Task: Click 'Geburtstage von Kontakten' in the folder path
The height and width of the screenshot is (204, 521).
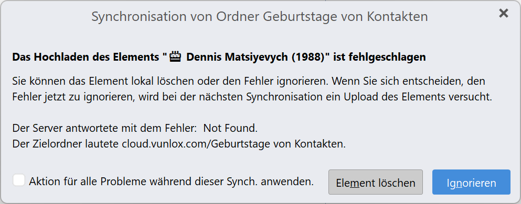Action: (278, 144)
